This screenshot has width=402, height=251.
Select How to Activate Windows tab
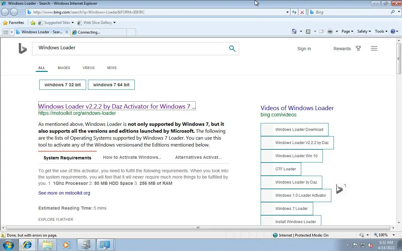tap(132, 157)
